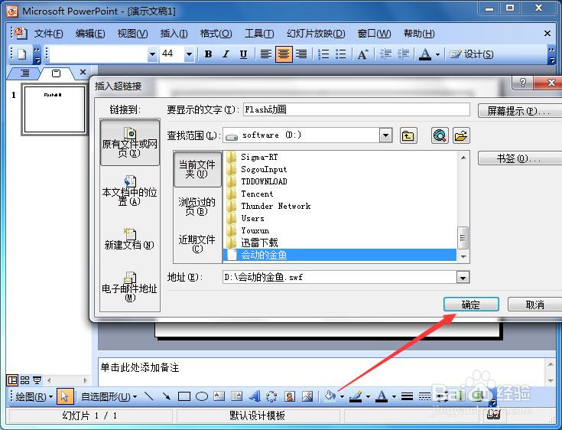Align text right

tap(302, 54)
